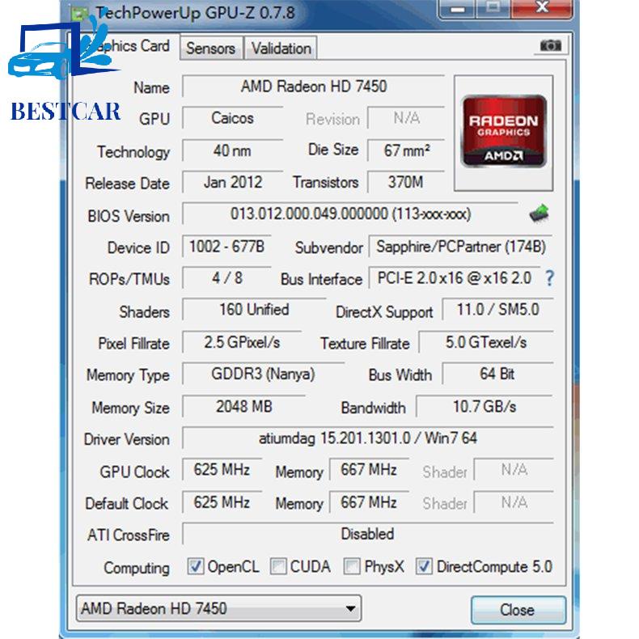Image resolution: width=639 pixels, height=639 pixels.
Task: Save the BIOS using the green chip icon
Action: pos(539,214)
